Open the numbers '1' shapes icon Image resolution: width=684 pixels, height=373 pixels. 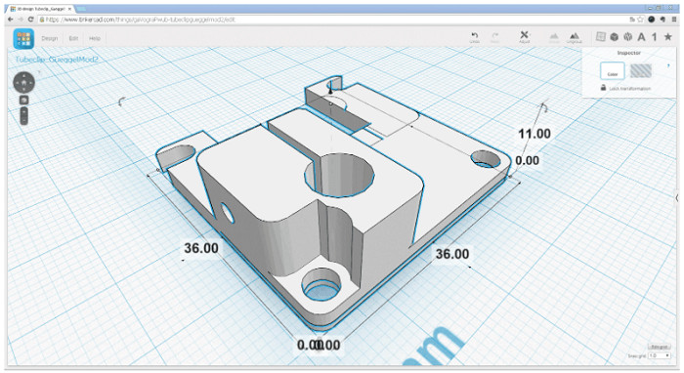[655, 37]
